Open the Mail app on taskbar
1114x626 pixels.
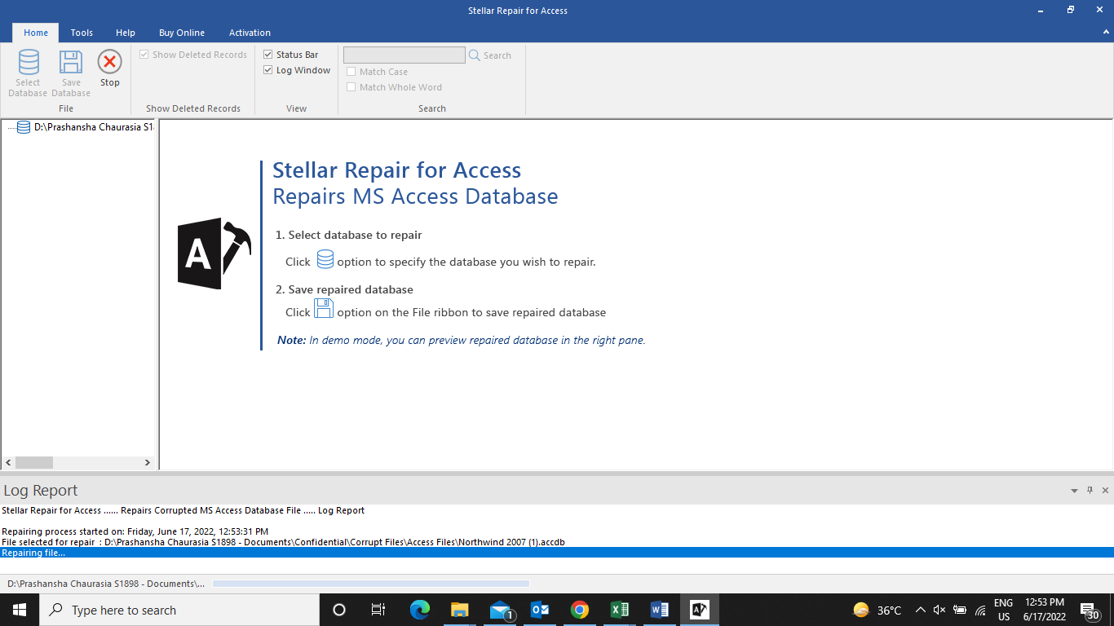(500, 610)
